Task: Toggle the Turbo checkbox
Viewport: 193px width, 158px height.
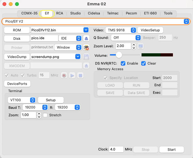Action: click(23, 75)
